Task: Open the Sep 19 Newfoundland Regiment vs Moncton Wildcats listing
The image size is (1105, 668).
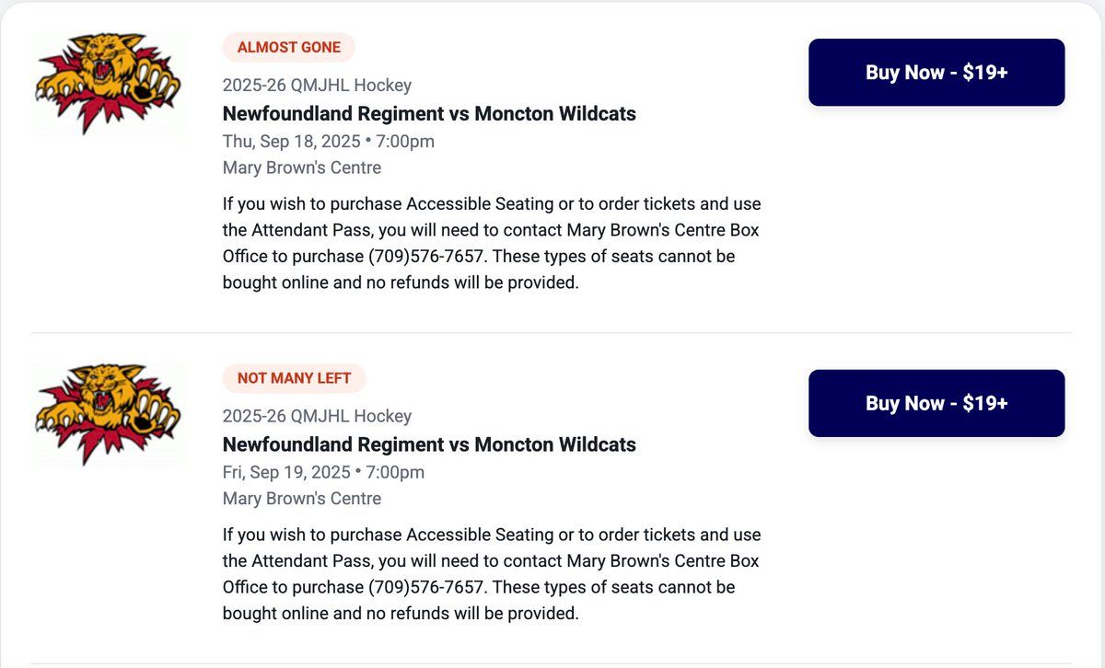Action: click(x=429, y=444)
